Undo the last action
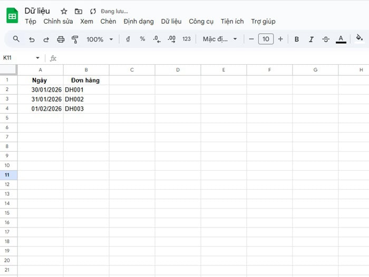Image resolution: width=369 pixels, height=277 pixels. tap(32, 39)
